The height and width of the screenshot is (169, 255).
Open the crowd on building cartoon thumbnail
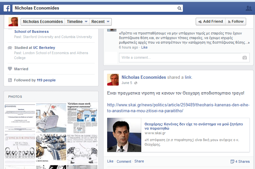pos(51,149)
